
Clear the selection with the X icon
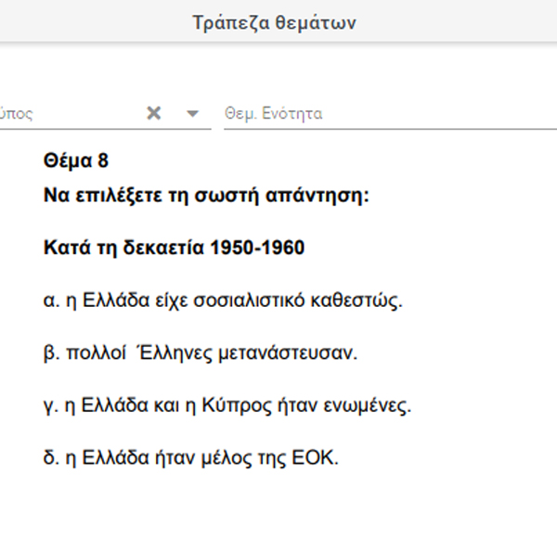pos(154,113)
